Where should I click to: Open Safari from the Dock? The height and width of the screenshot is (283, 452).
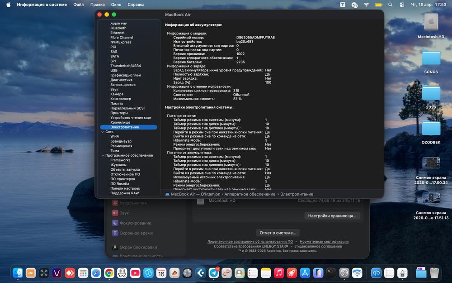(x=96, y=273)
